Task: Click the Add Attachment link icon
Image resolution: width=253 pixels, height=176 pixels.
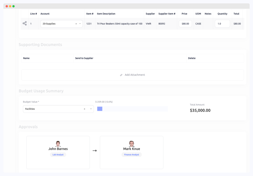Action: point(121,75)
